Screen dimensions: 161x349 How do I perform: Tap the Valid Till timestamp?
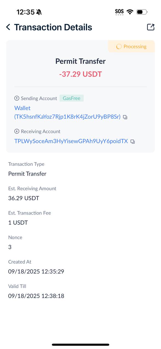coord(36,296)
